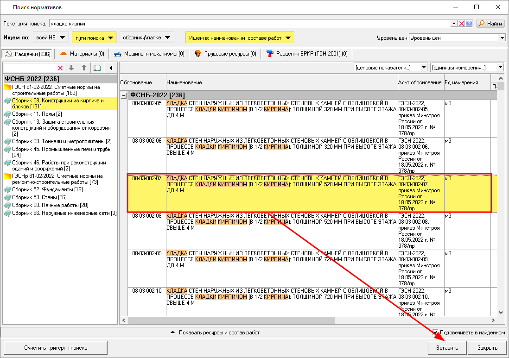Expand the ценовые показатели dropdown

pos(423,68)
